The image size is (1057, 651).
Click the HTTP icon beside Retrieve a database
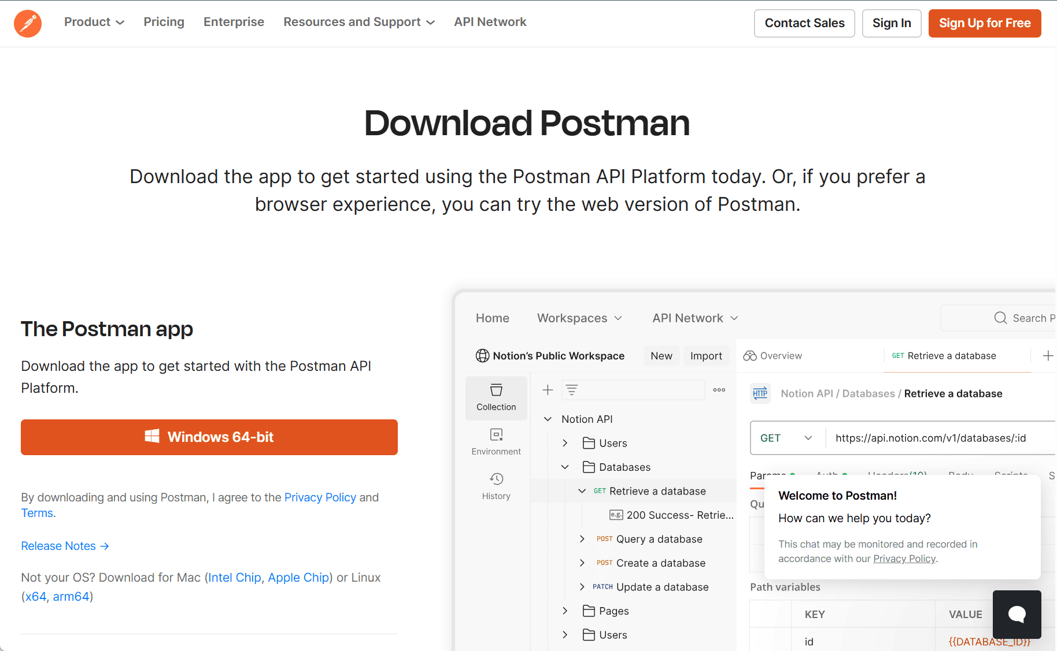point(760,393)
